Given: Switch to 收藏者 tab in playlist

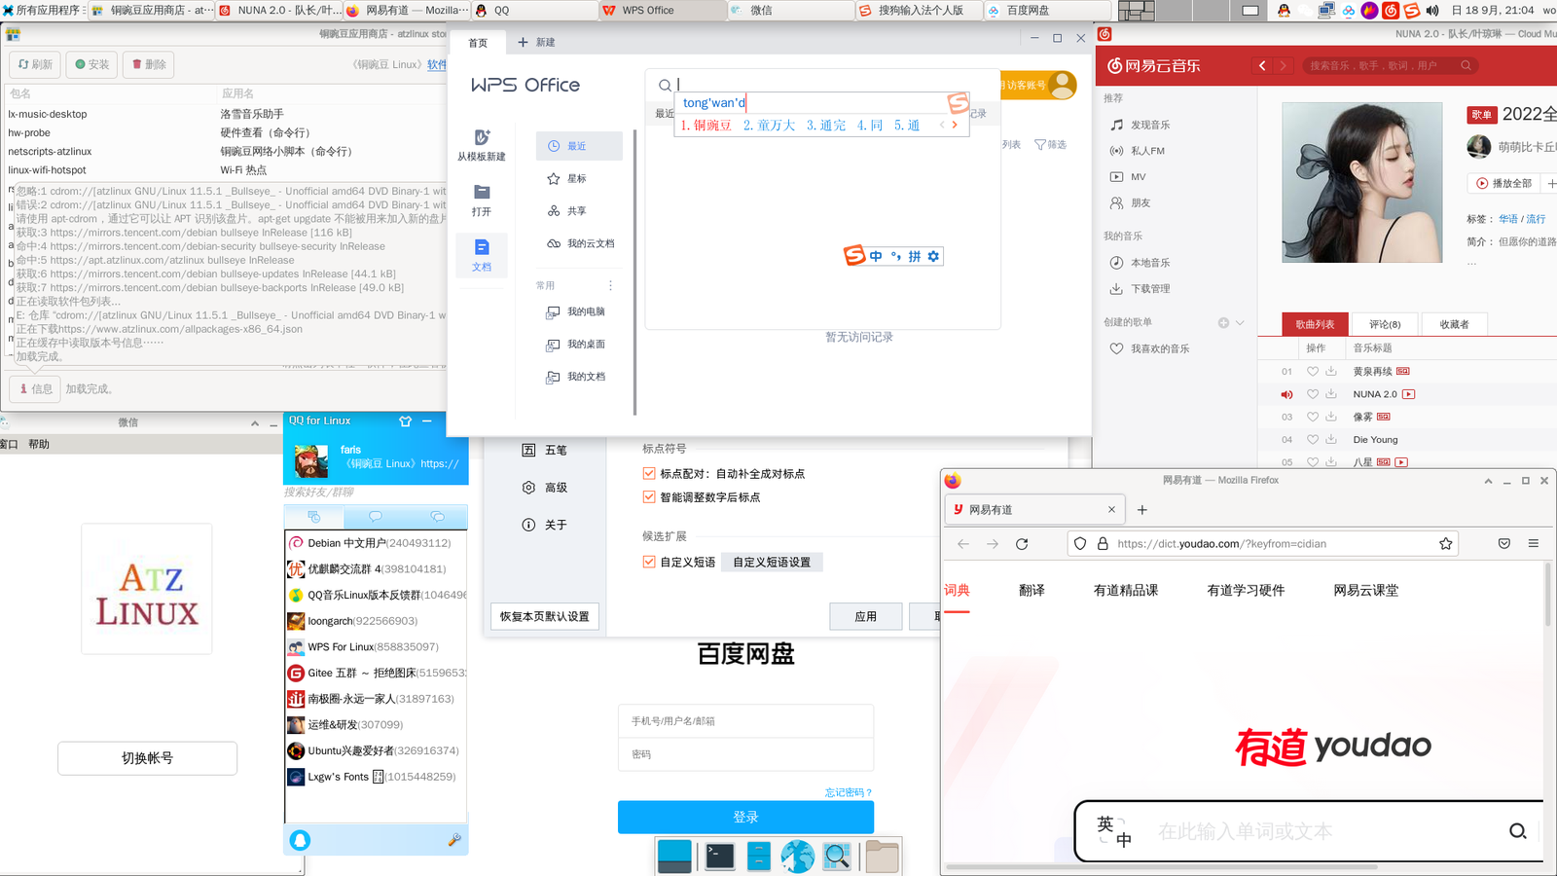Looking at the screenshot, I should point(1454,324).
